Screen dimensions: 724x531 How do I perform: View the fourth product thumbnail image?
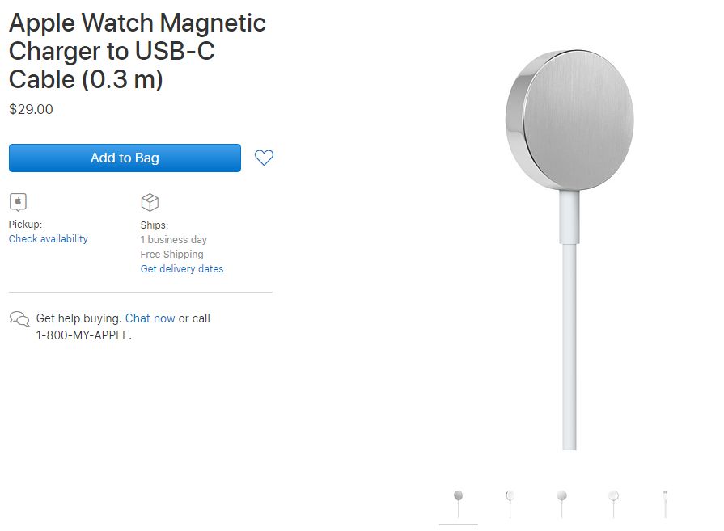tap(613, 503)
